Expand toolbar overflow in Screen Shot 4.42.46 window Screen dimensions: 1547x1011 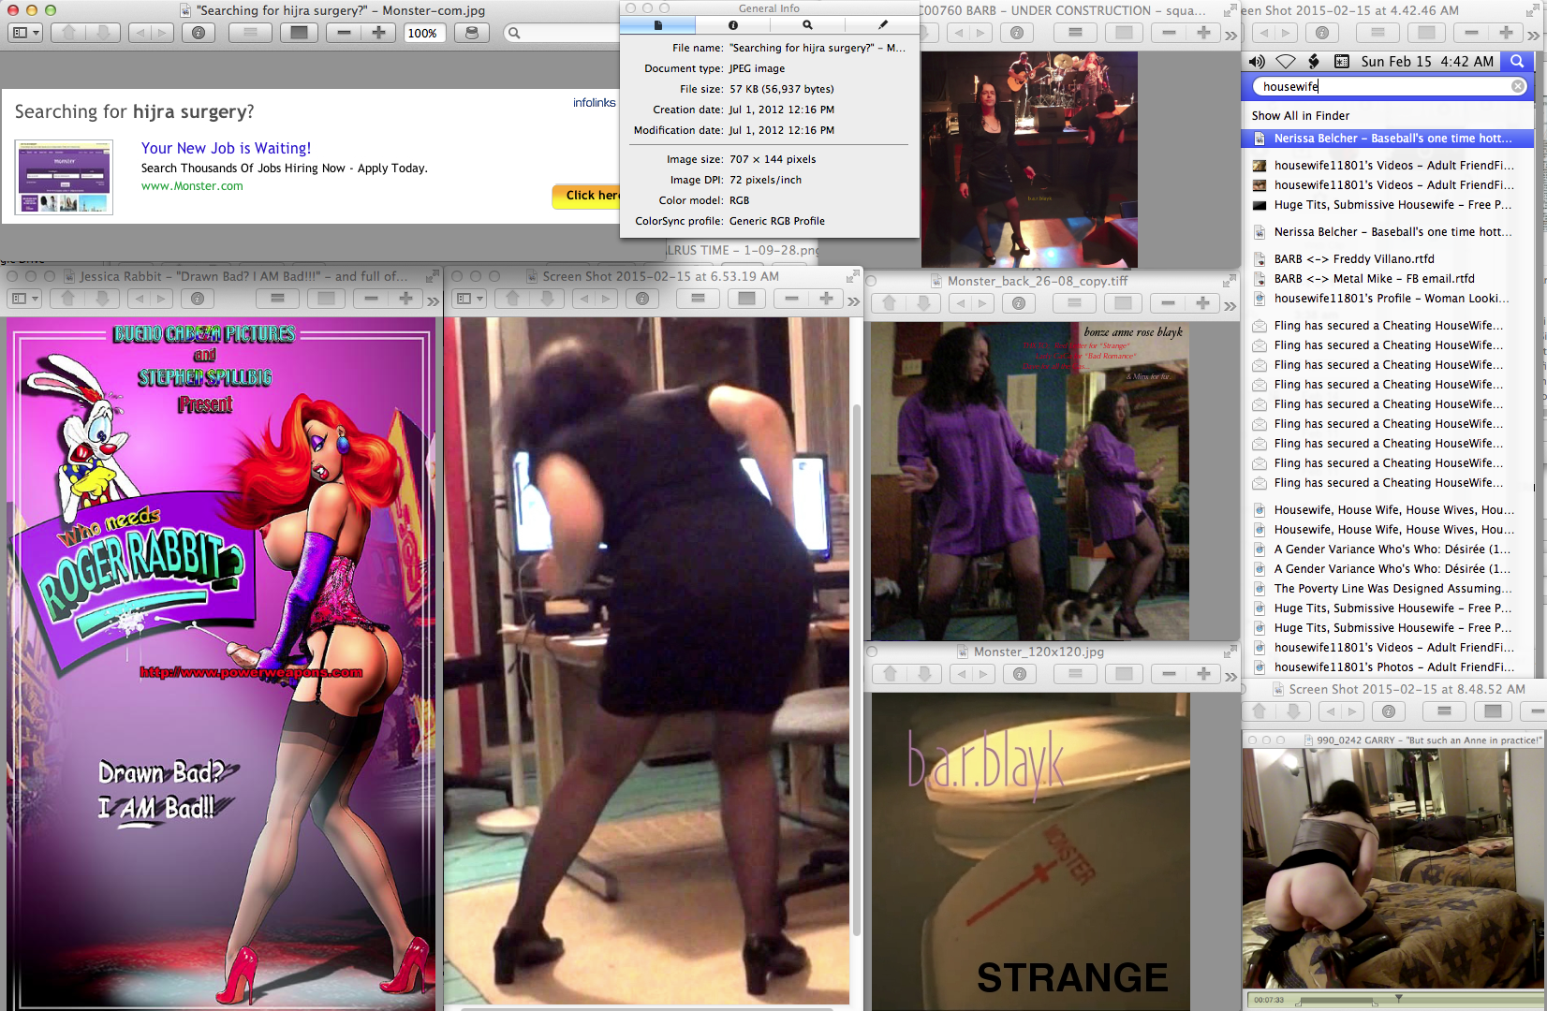[x=1534, y=35]
